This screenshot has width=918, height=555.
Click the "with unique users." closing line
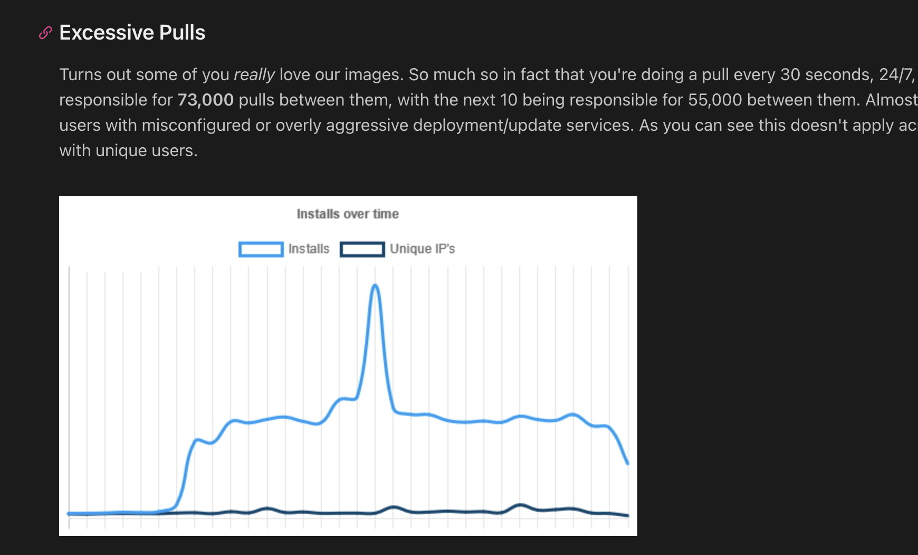click(x=128, y=151)
